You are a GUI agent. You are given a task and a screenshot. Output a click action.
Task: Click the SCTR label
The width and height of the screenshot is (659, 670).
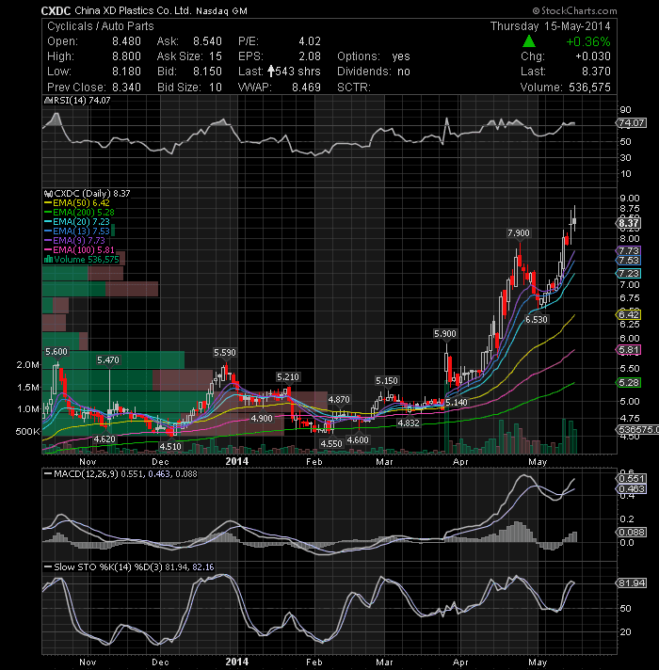353,88
